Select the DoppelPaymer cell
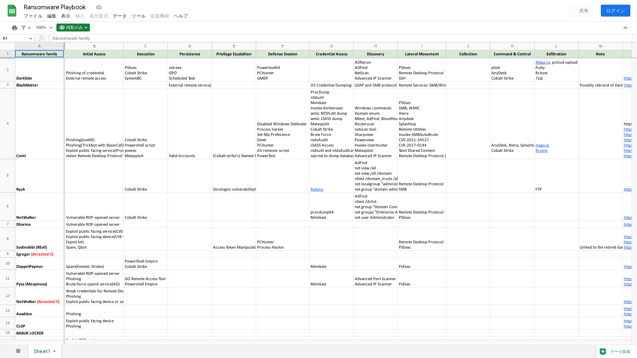Image resolution: width=637 pixels, height=358 pixels. [x=39, y=264]
